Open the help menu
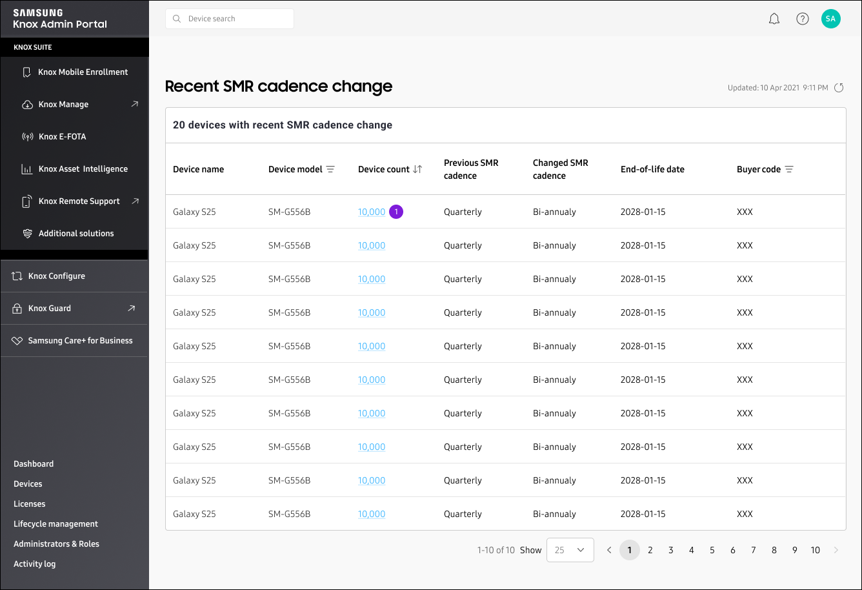The height and width of the screenshot is (590, 862). (x=803, y=19)
